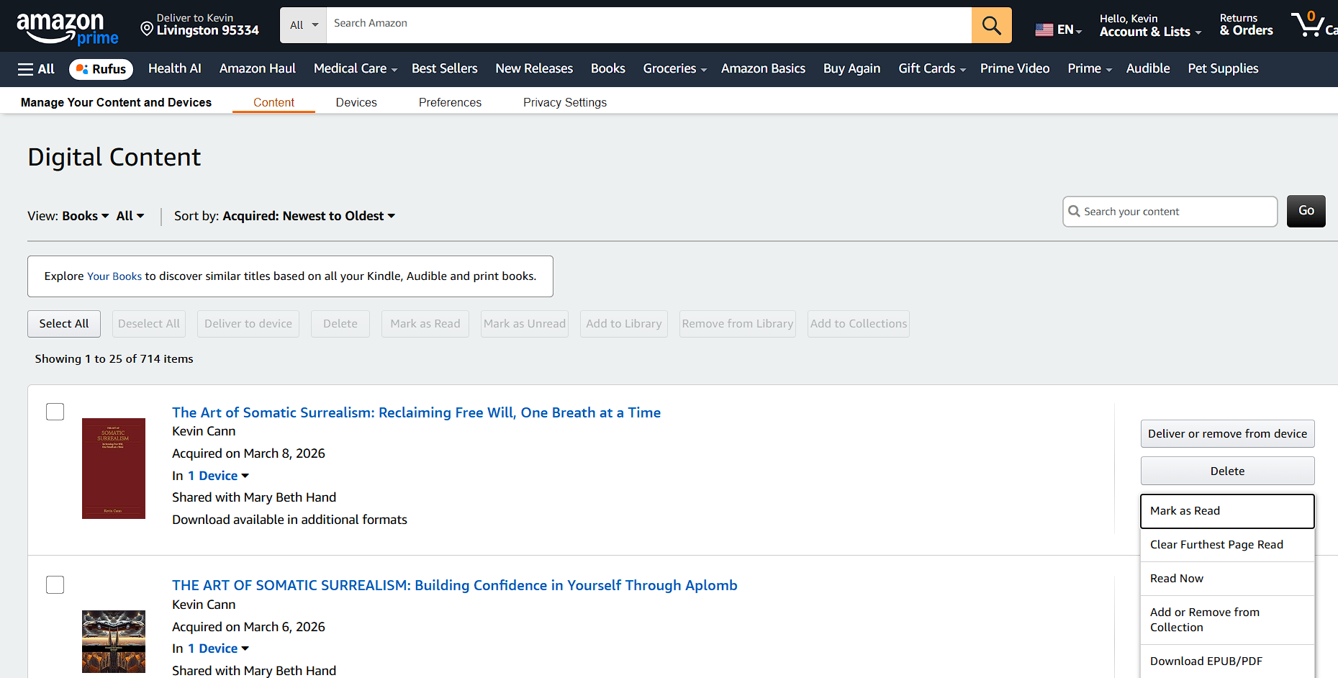Open The Art of Somatic Surrealism: Reclaiming title
The image size is (1338, 678).
[x=416, y=412]
